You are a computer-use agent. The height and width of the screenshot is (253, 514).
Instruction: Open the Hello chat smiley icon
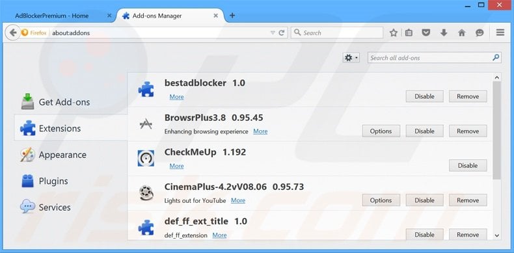pyautogui.click(x=480, y=33)
